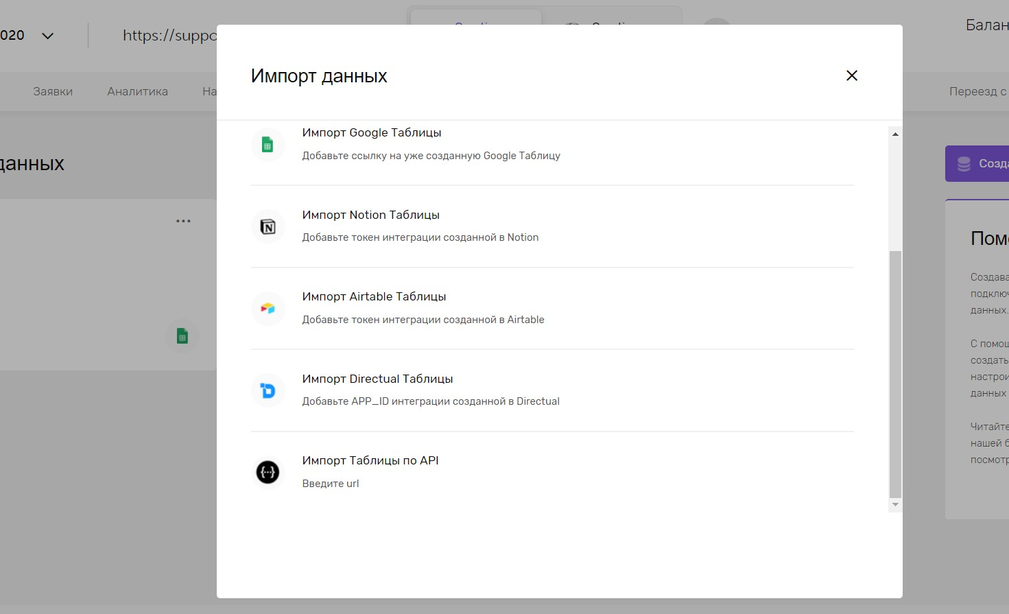Open the Заявки tab in background page

click(x=53, y=91)
